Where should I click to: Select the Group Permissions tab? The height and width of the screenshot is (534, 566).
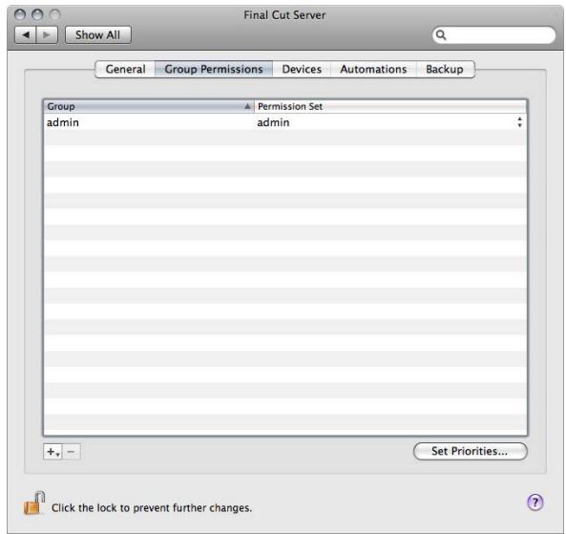click(x=214, y=69)
